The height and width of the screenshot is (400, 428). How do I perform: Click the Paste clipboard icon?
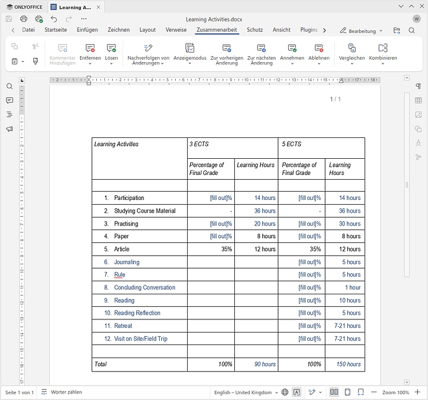15,61
